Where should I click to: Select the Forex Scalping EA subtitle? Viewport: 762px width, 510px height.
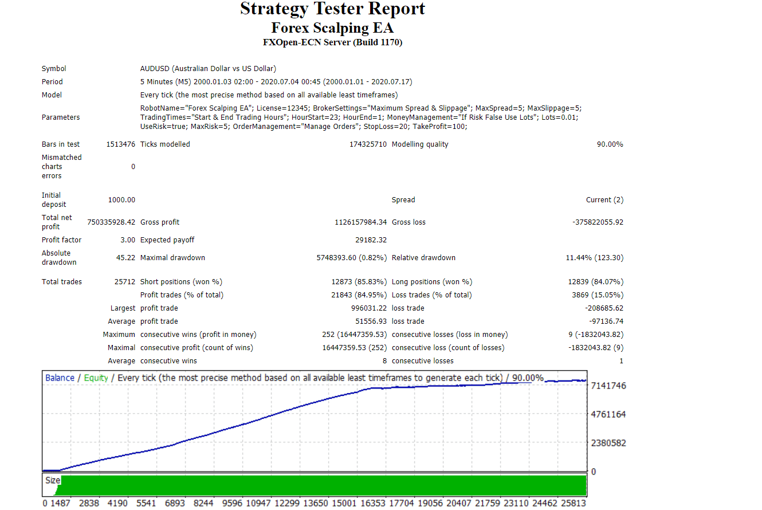coord(332,28)
